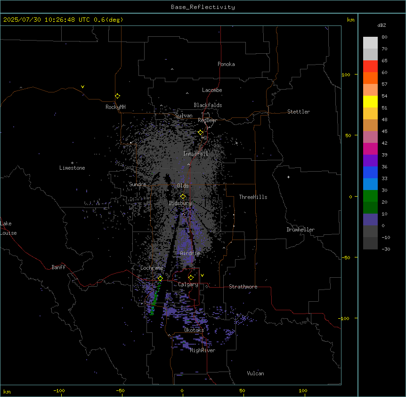Screen dimensions: 406x397
Task: Click the Airdrie label
Action: coord(190,253)
